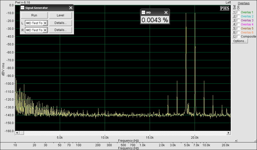Open Details for the L channel
This screenshot has height=150, width=257.
click(60, 23)
